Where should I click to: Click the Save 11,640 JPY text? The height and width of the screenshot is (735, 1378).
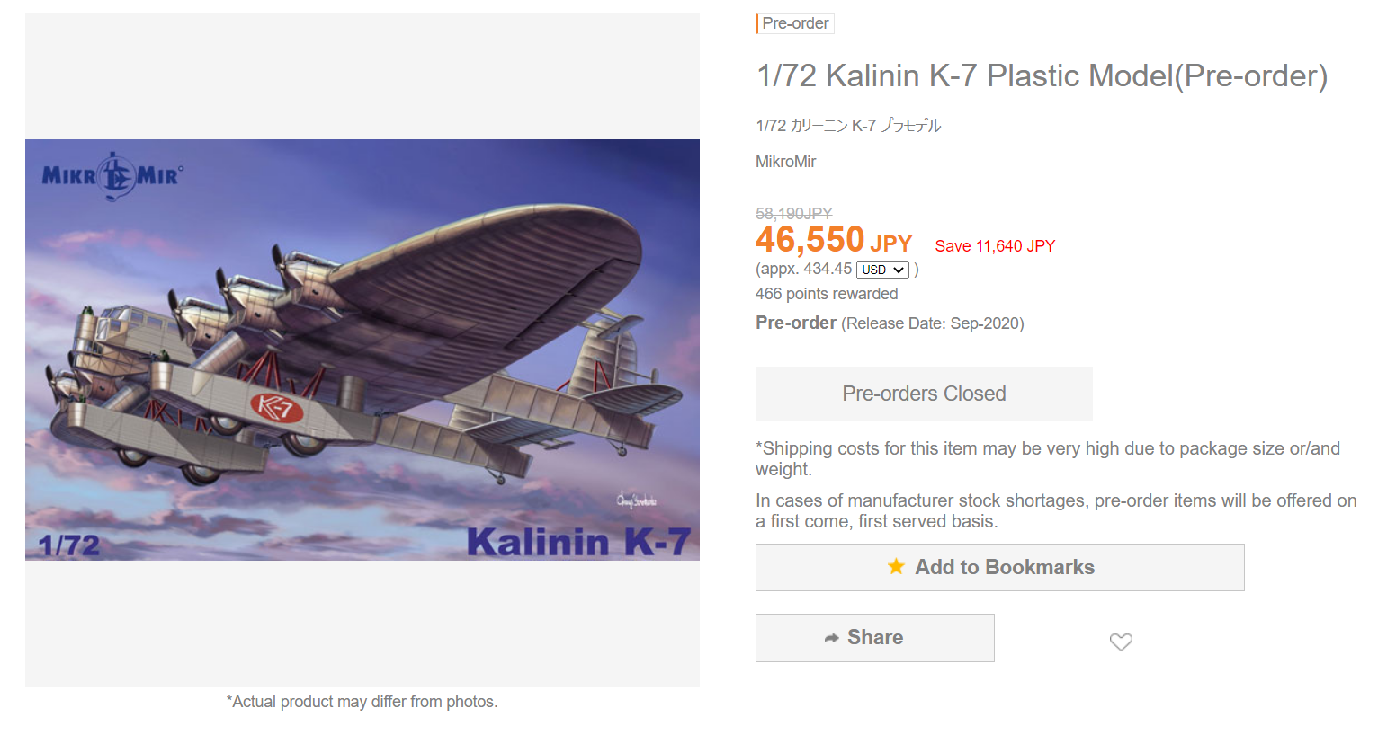pos(995,246)
